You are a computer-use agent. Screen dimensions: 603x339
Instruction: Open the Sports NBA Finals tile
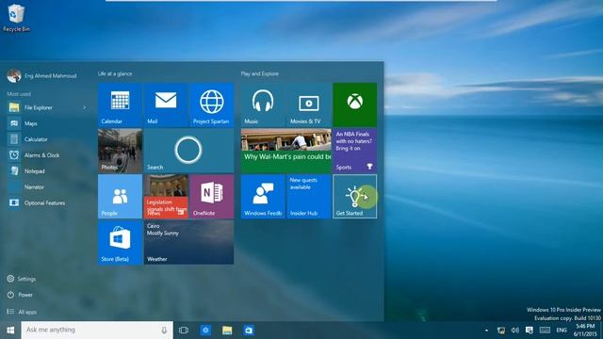[354, 151]
